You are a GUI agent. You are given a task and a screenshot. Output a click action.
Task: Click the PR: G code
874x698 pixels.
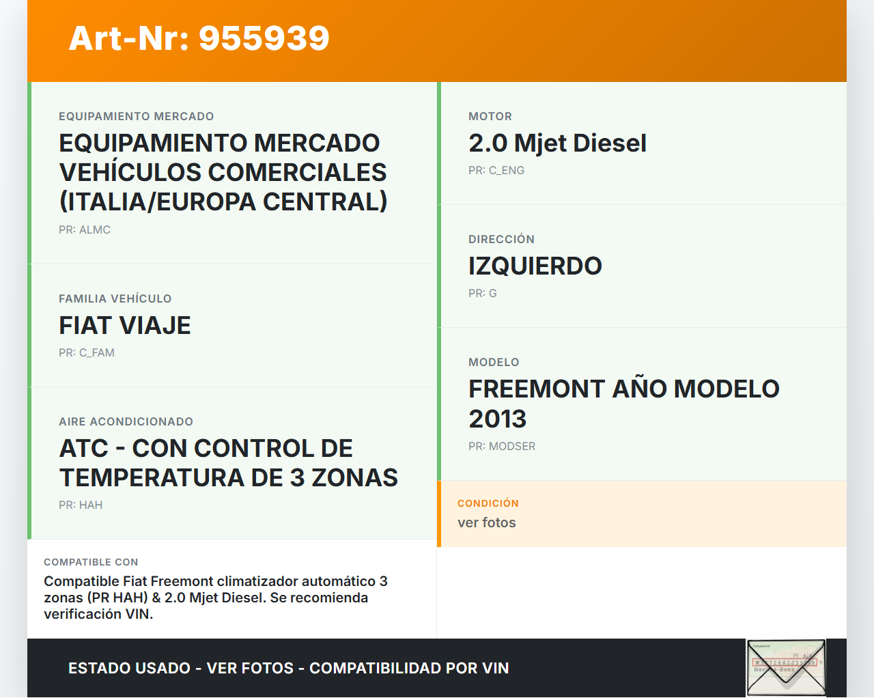tap(483, 294)
